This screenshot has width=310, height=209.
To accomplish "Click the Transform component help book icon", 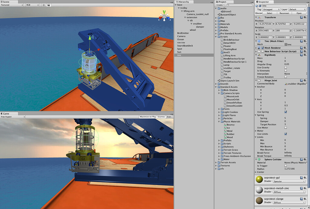I will pyautogui.click(x=302, y=17).
